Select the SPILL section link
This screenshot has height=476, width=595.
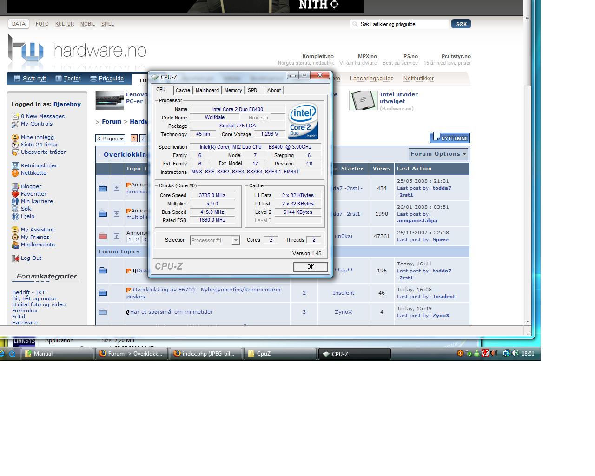107,24
